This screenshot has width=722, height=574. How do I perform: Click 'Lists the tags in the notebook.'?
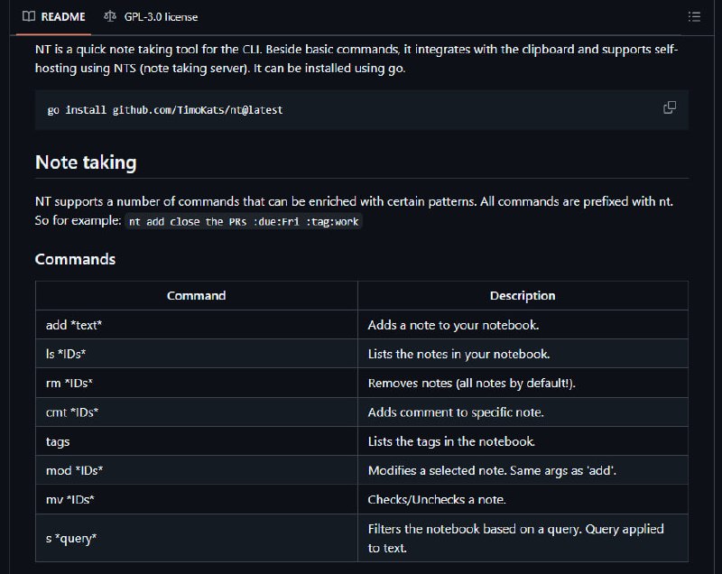point(451,441)
